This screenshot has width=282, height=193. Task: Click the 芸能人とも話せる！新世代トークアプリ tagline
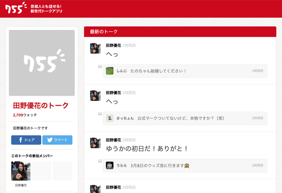[46, 9]
